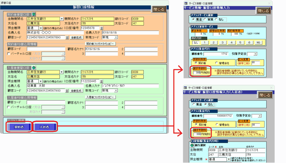Open the lookup icon next to contractor 口座番号
Viewport: 286px width, 163px height.
tap(102, 28)
